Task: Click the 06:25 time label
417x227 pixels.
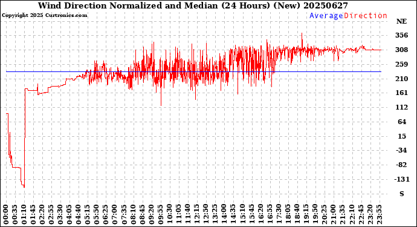Action: tap(106, 215)
